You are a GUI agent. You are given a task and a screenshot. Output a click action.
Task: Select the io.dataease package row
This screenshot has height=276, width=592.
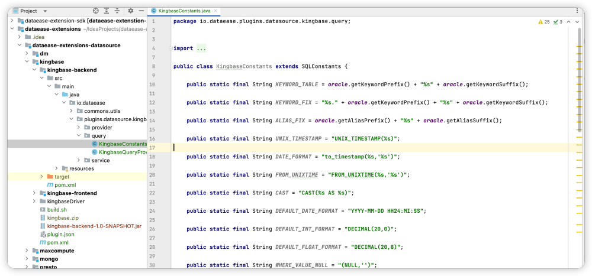point(77,103)
